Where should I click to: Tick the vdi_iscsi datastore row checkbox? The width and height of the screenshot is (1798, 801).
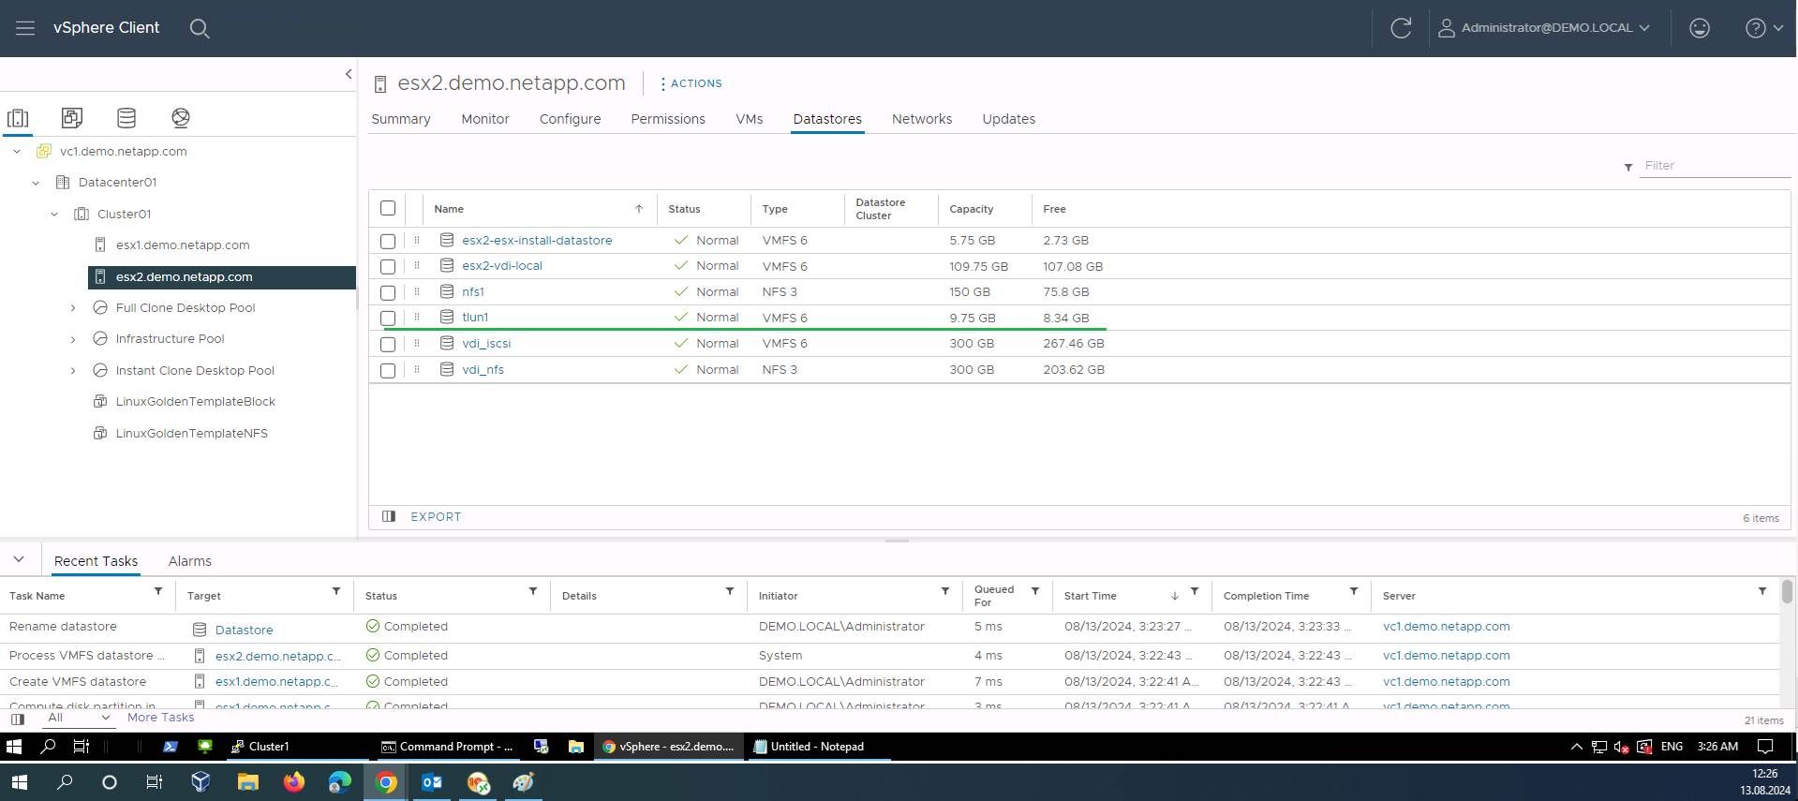click(388, 344)
